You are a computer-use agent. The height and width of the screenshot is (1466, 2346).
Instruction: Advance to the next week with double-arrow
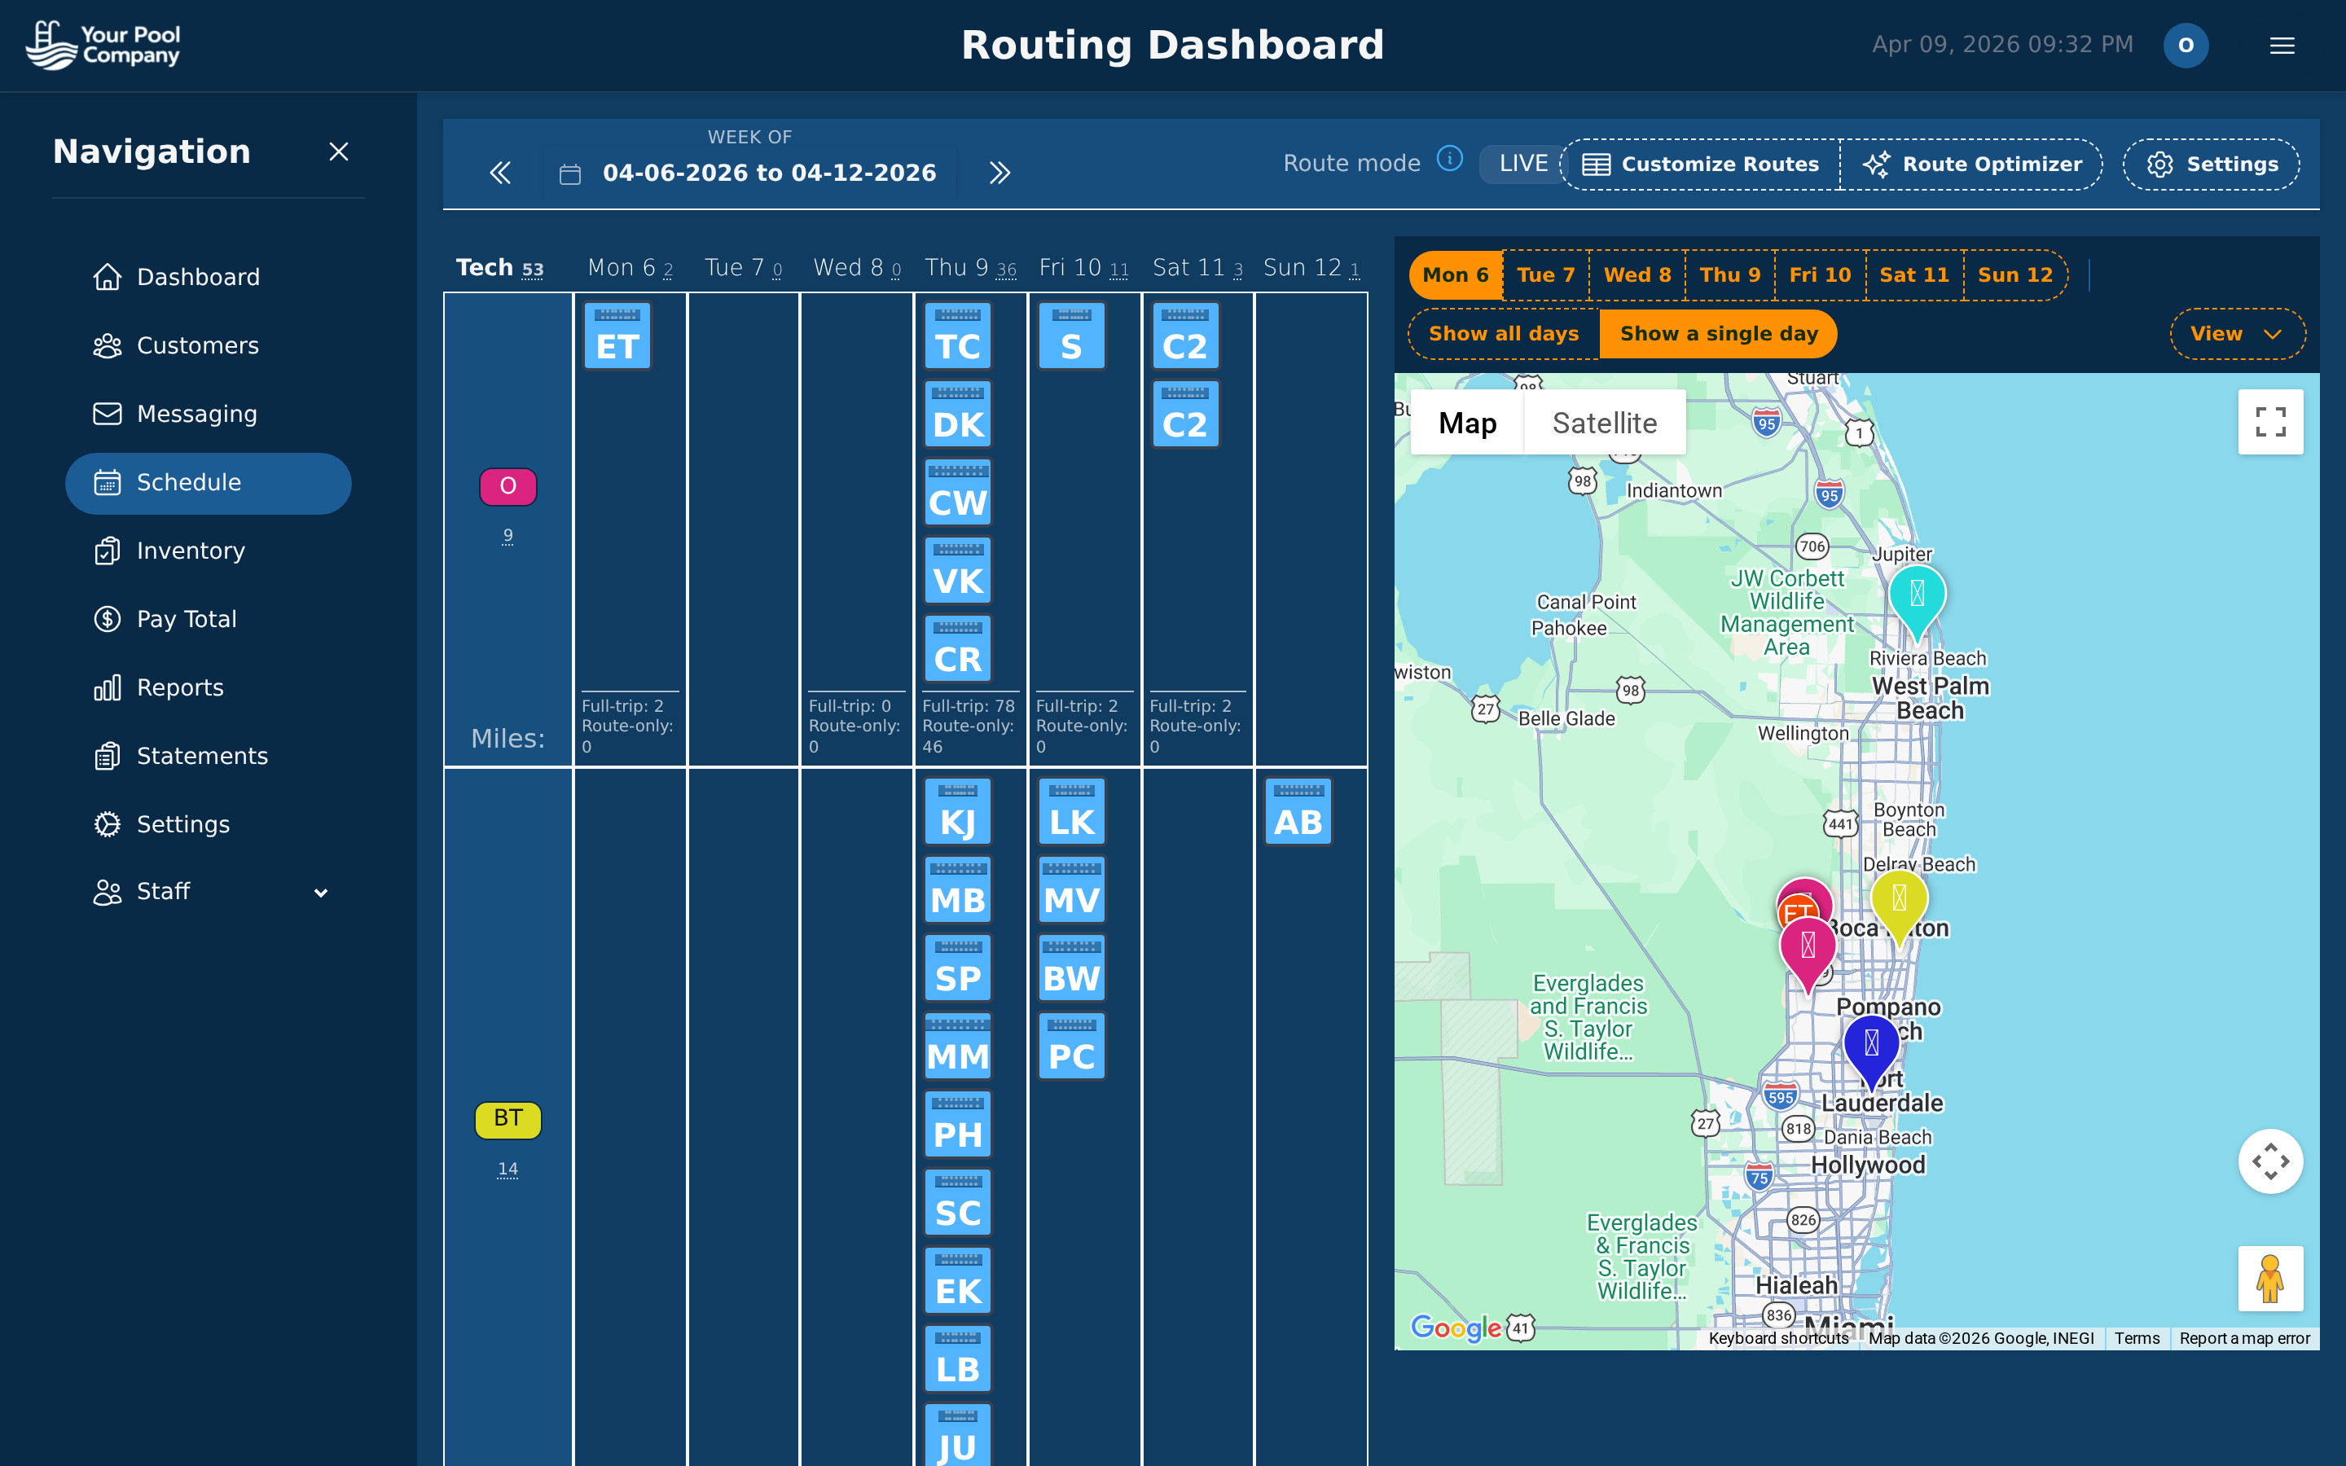1000,172
